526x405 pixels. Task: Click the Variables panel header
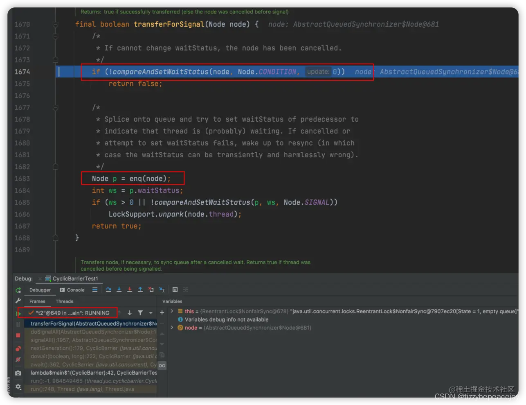(172, 301)
